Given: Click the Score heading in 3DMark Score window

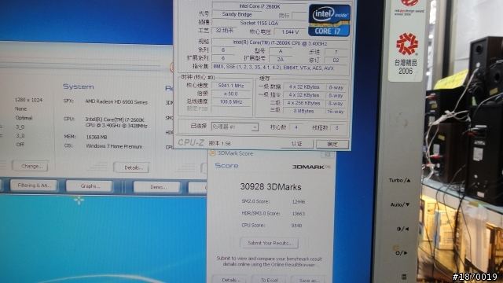Looking at the screenshot, I should pos(226,166).
